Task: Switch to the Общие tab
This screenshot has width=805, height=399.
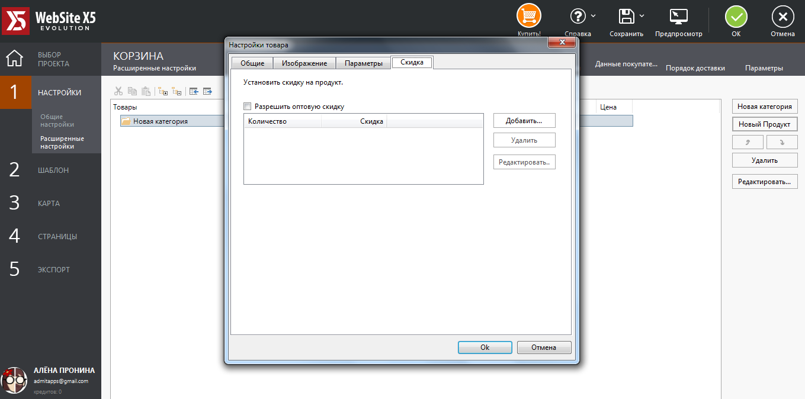Action: pos(252,63)
